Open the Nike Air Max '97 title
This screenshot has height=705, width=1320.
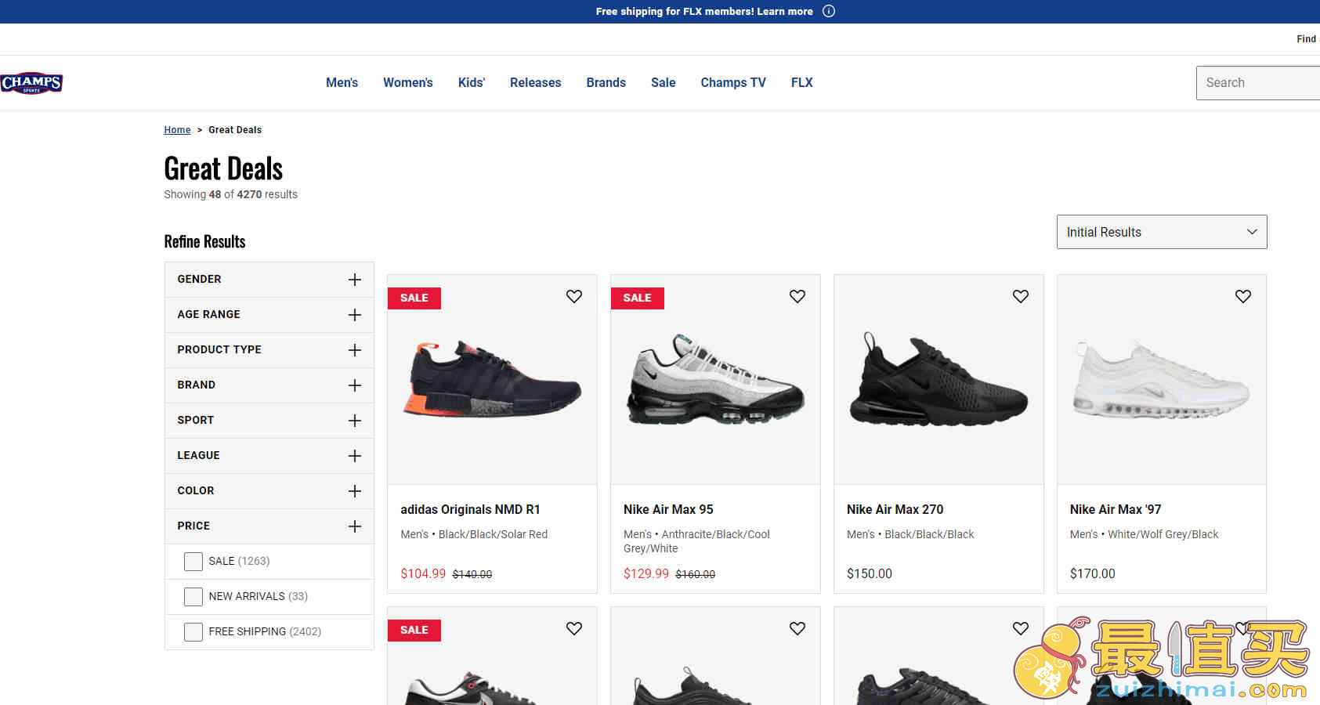(x=1116, y=509)
